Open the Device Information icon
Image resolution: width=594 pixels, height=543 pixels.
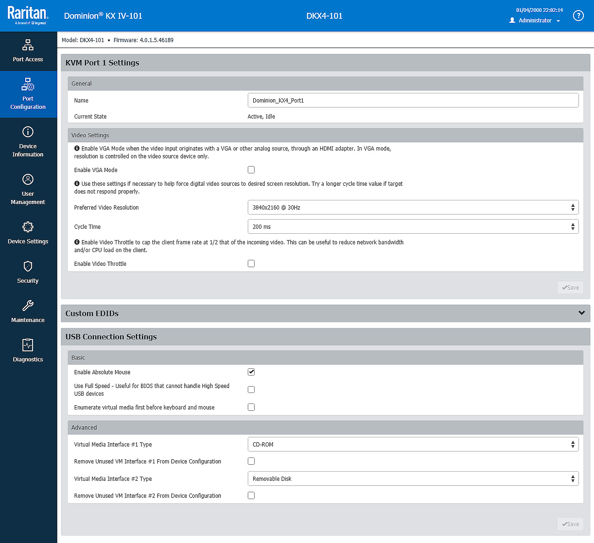pyautogui.click(x=28, y=132)
